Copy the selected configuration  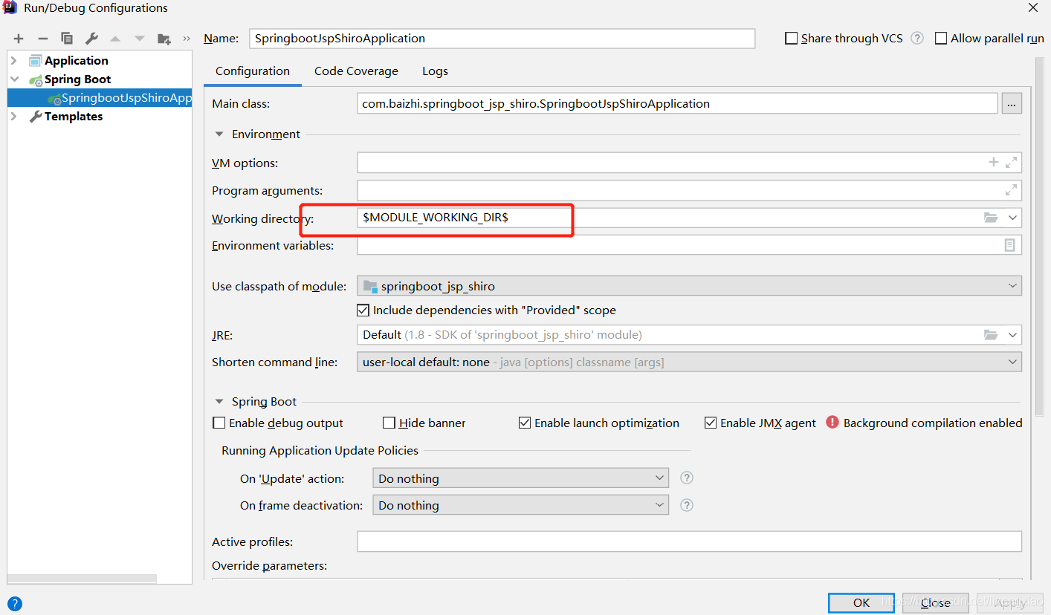pos(67,39)
